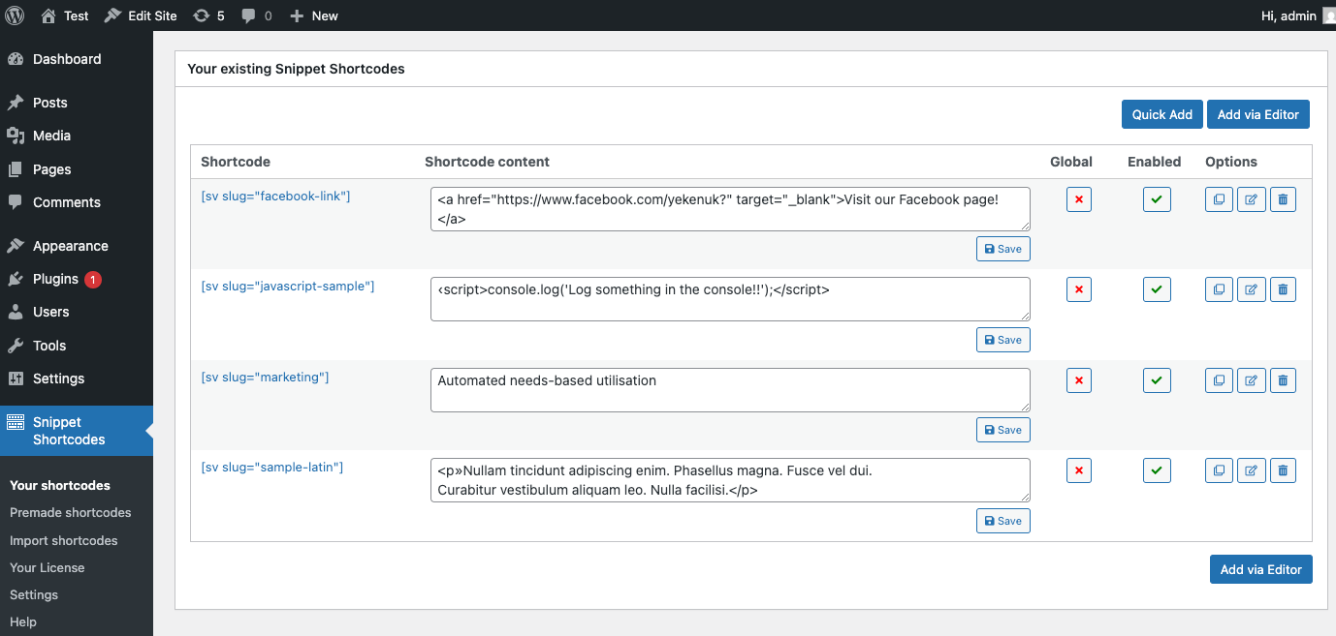Delete the facebook-link shortcode
Image resolution: width=1336 pixels, height=636 pixels.
pos(1283,199)
